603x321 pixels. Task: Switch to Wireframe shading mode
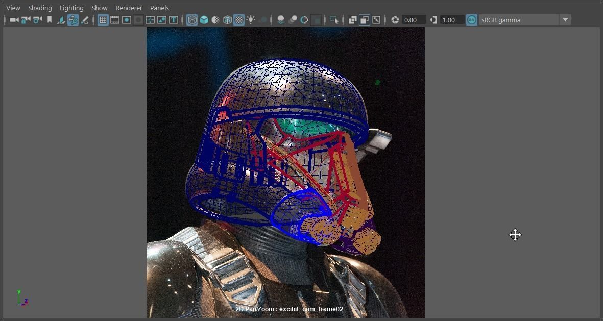pos(192,20)
